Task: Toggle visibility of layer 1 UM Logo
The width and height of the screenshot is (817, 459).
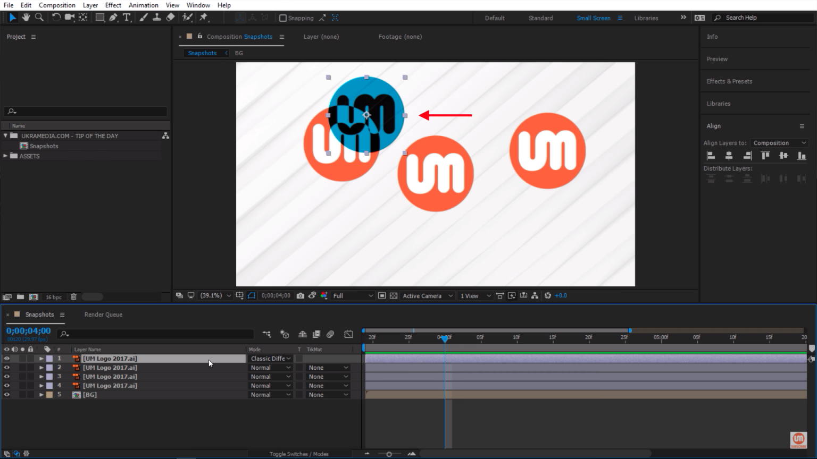Action: (7, 359)
